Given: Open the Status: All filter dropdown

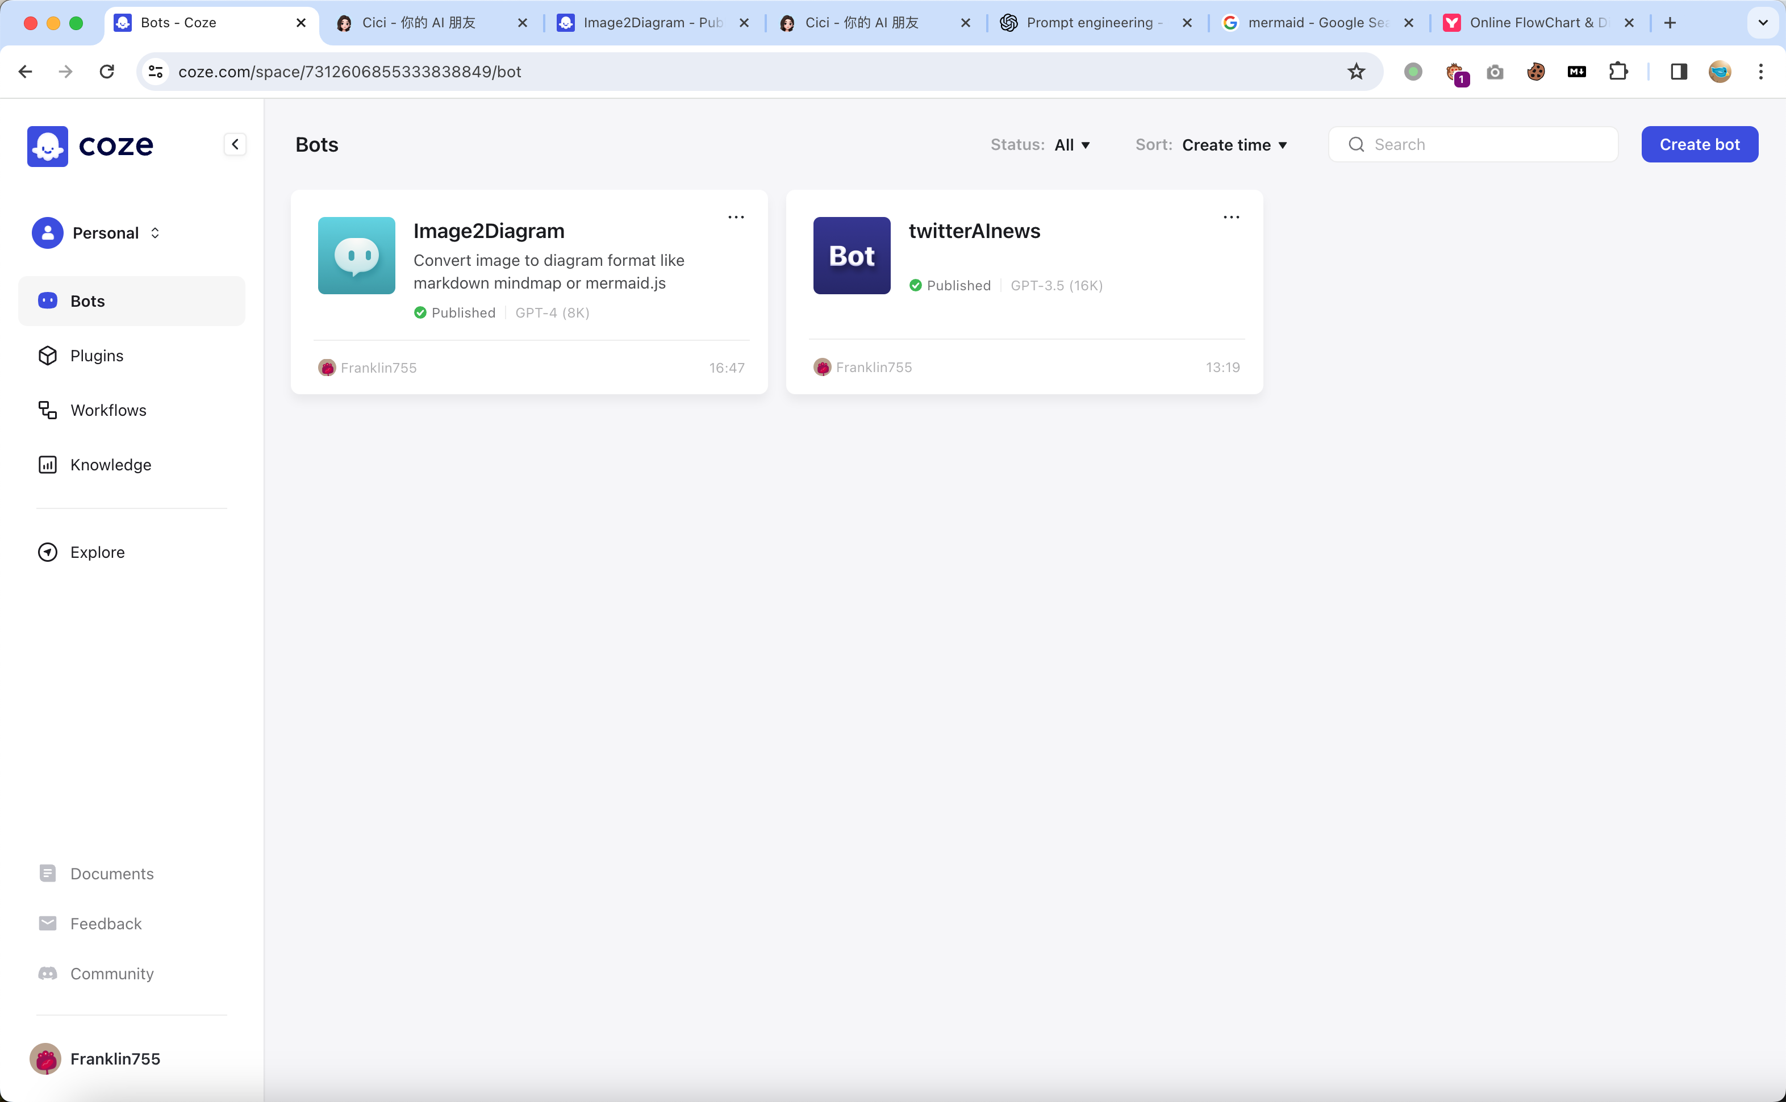Looking at the screenshot, I should tap(1071, 145).
